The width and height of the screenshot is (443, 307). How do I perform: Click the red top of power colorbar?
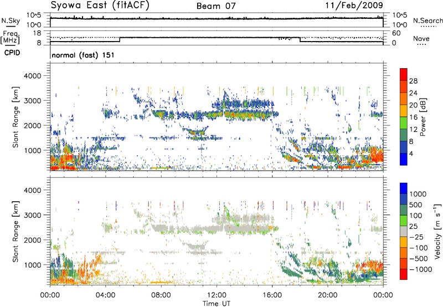pyautogui.click(x=404, y=74)
